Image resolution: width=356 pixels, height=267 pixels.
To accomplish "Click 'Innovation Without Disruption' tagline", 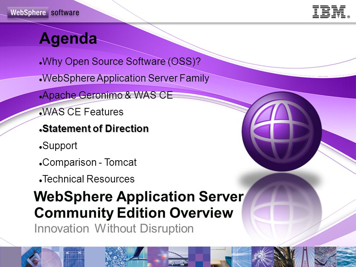I will (114, 228).
